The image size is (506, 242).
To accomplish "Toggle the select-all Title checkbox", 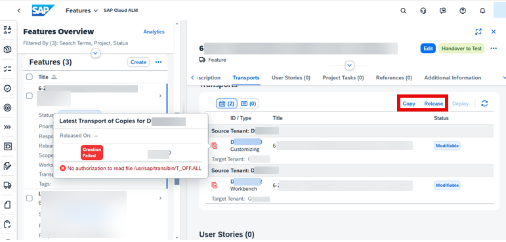I will (30, 77).
